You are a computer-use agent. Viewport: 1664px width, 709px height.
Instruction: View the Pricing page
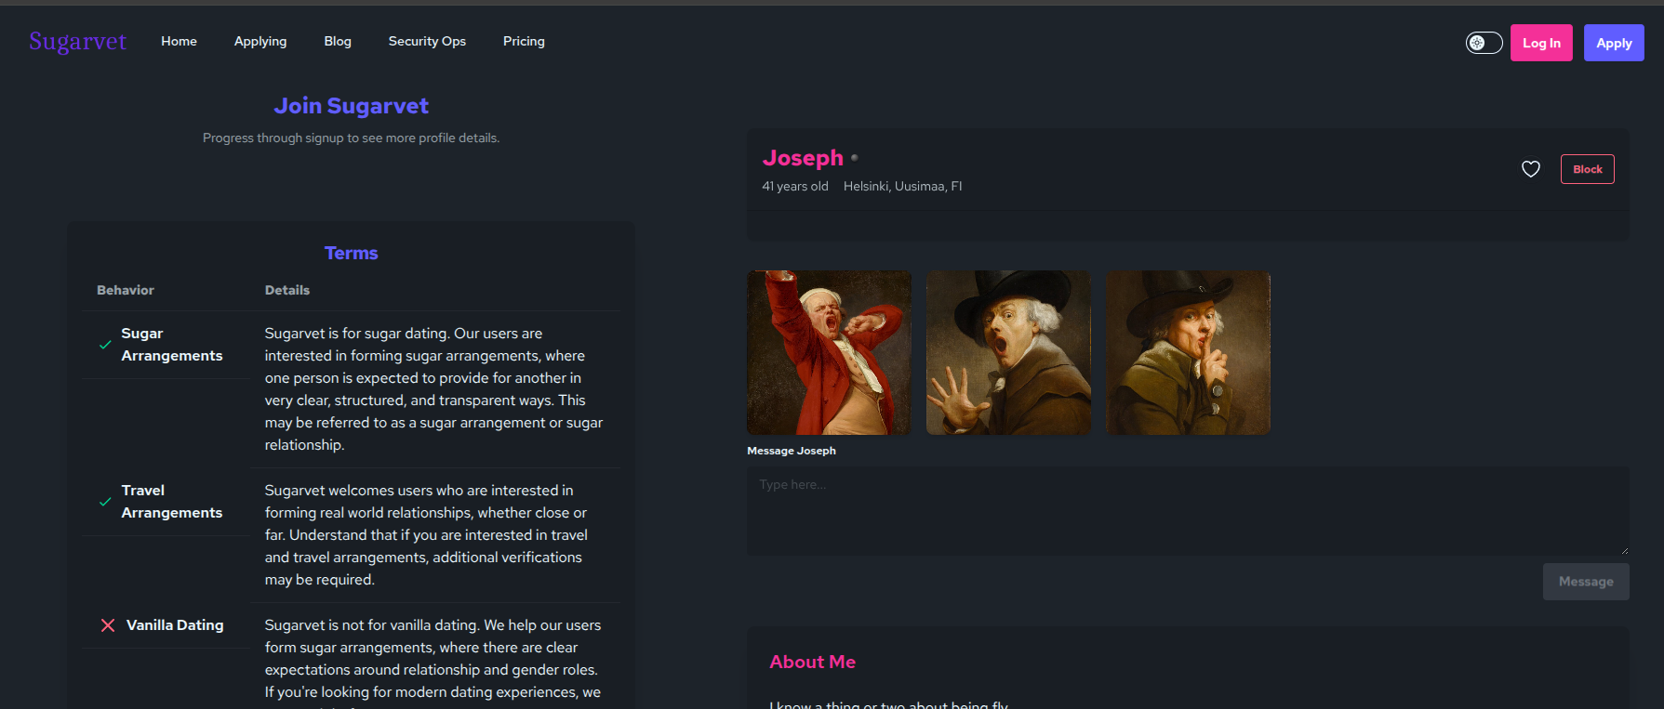point(524,41)
